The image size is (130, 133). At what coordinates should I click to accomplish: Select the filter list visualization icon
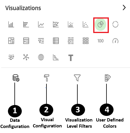pyautogui.click(x=41, y=41)
